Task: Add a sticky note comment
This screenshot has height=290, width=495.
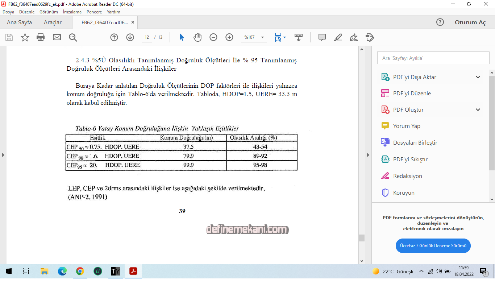Action: pos(322,37)
